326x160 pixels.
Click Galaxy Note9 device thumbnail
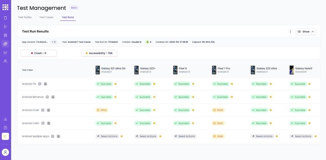click(292, 70)
